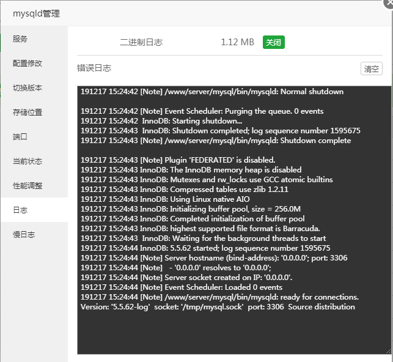Click log line 'Initializing buffer pool, size = 256.0M'
Viewport: 393px width, 362px height.
[x=191, y=209]
